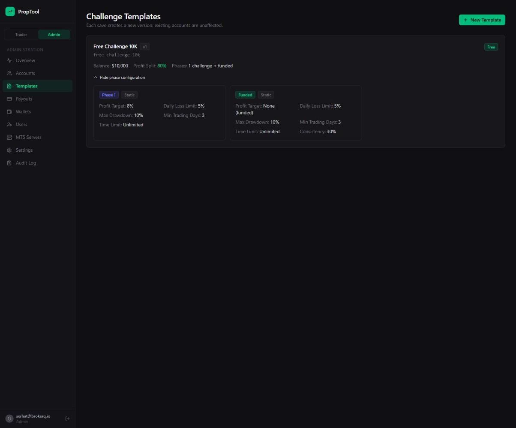Click Phases: 1 challenge + funded text

point(202,66)
